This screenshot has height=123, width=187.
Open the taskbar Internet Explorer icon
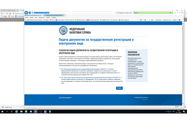pos(36,111)
